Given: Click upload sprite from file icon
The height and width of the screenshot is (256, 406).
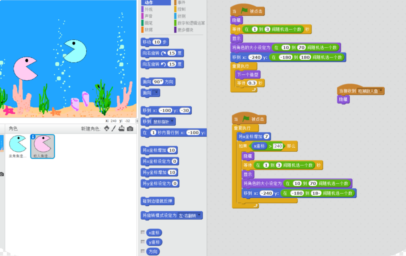Looking at the screenshot, I should (122, 128).
